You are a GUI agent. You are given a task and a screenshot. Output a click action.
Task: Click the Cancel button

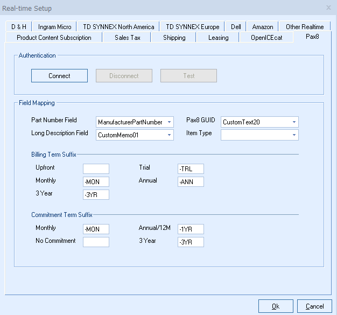click(315, 306)
